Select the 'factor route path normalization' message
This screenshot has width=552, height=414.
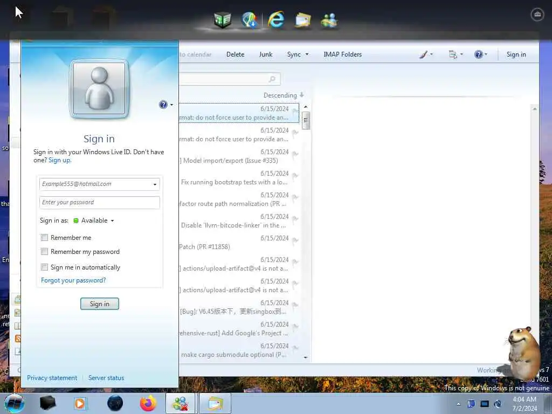[x=239, y=199]
